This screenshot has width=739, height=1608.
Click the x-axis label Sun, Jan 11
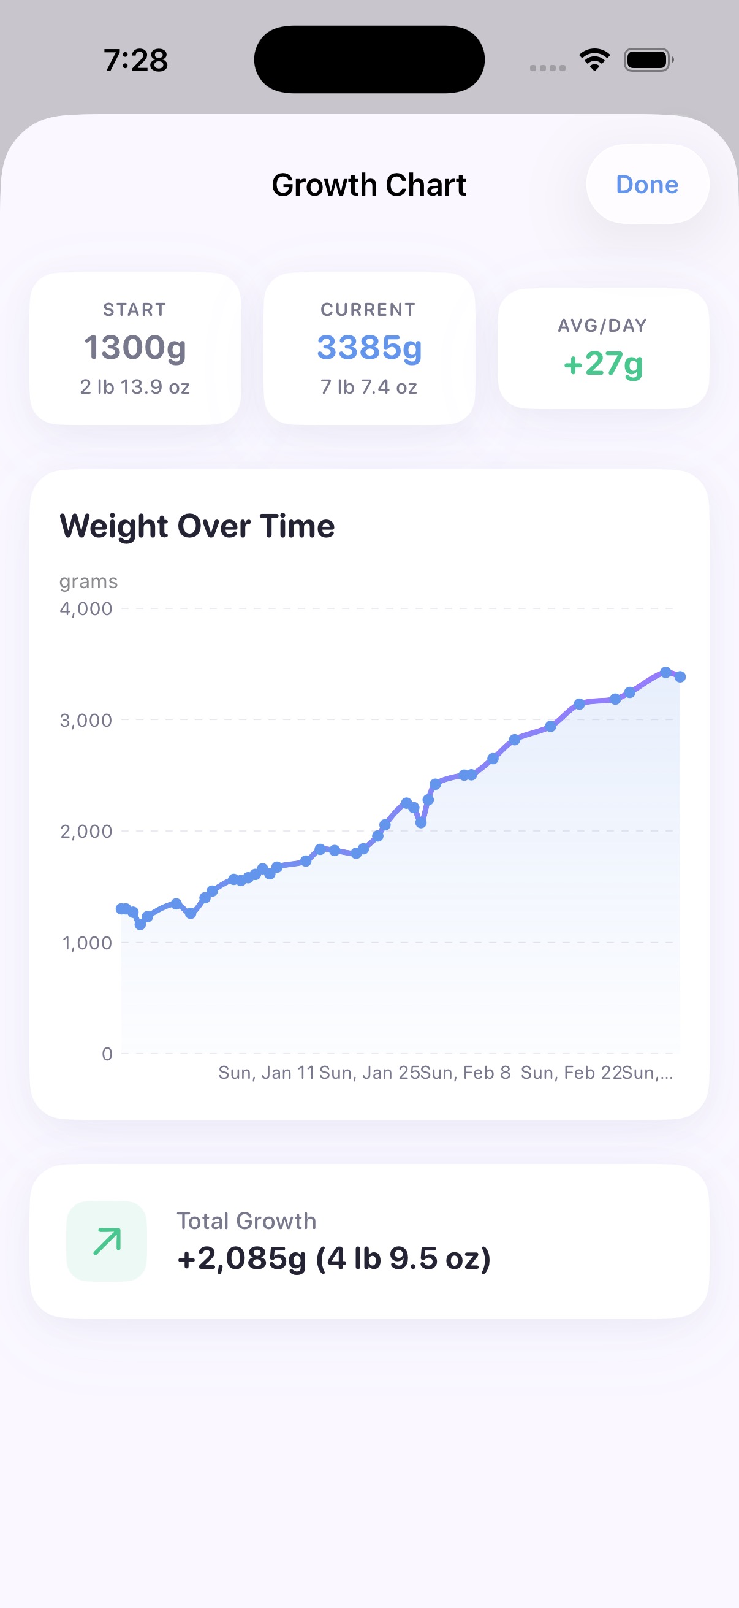pos(269,1072)
